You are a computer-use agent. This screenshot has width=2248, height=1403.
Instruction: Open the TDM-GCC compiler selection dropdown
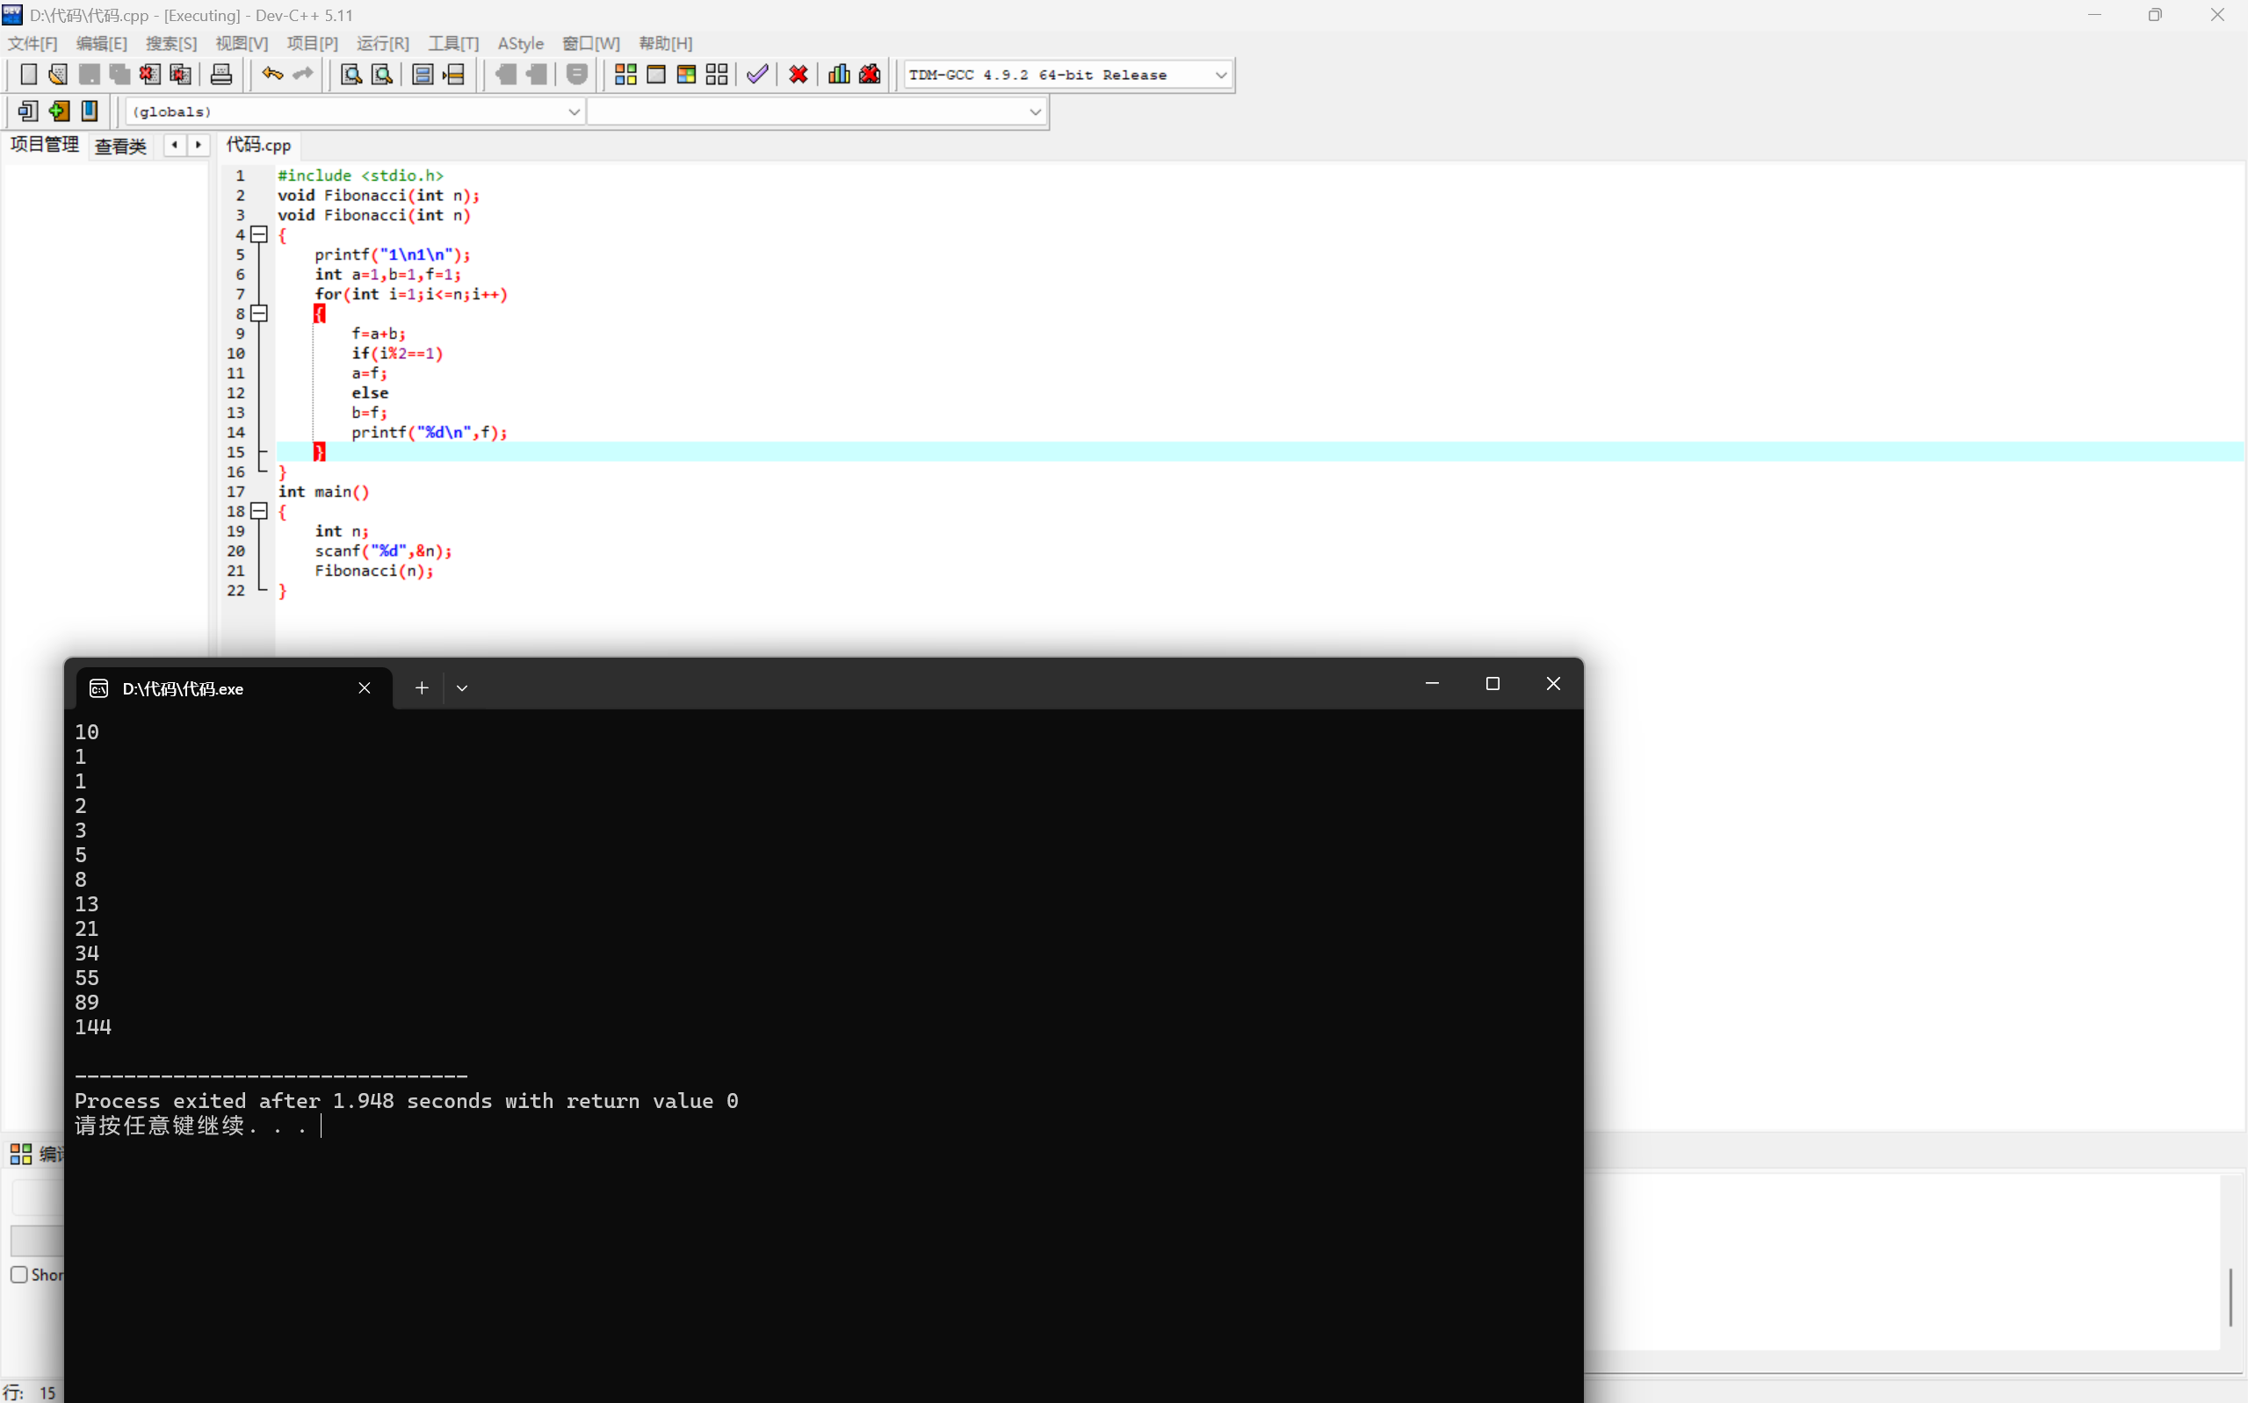pyautogui.click(x=1220, y=76)
